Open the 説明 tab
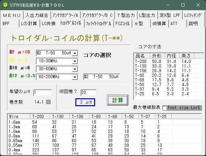 [x=193, y=23]
